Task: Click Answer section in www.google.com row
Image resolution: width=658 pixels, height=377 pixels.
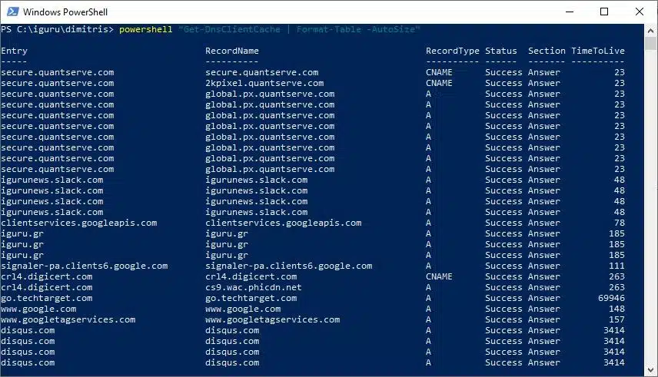Action: 544,309
